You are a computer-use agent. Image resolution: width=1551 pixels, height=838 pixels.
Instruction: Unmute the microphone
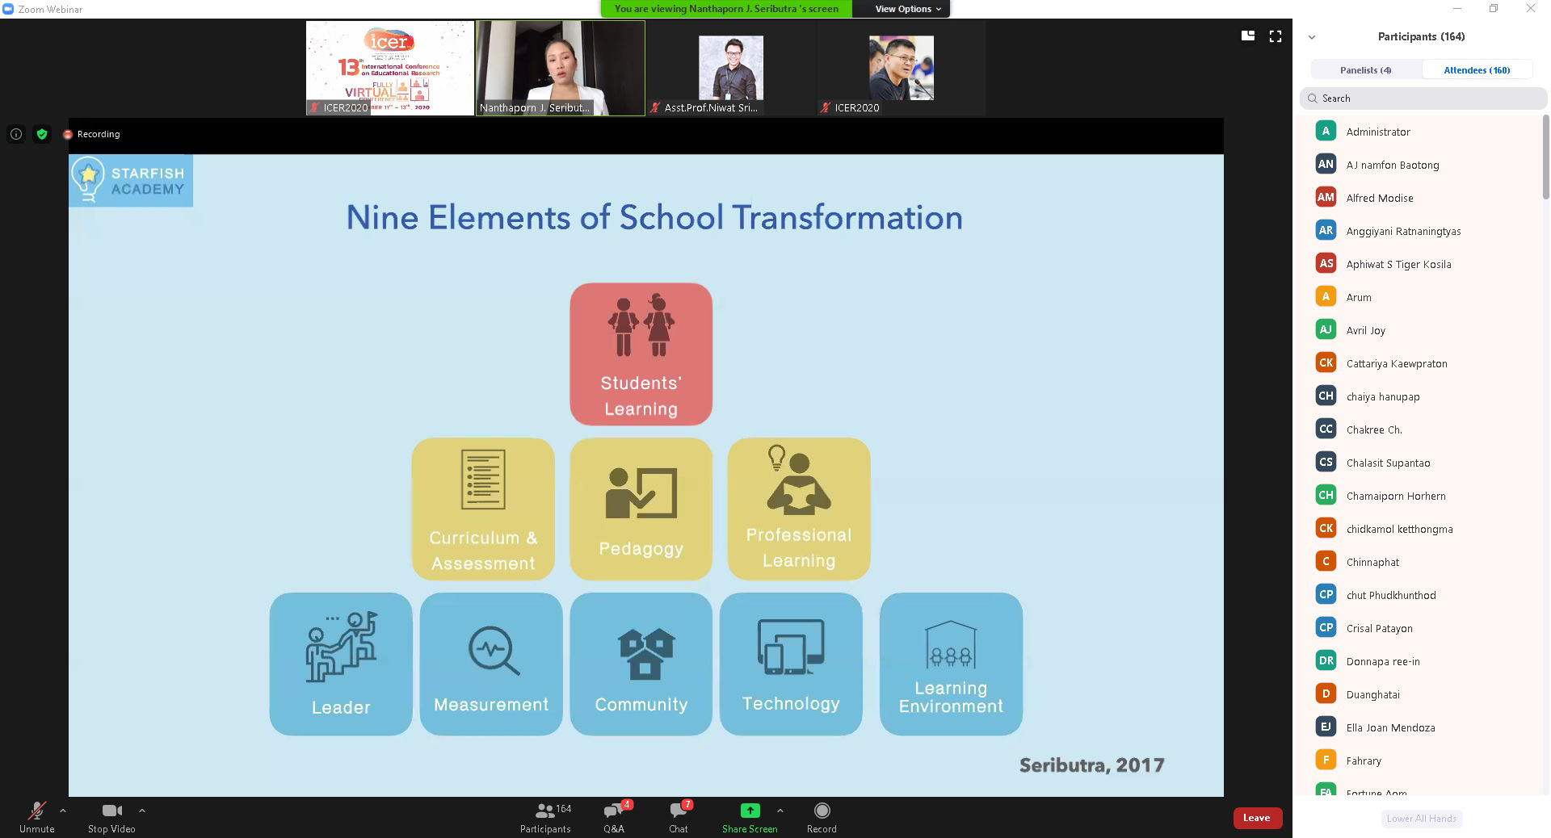click(x=36, y=812)
